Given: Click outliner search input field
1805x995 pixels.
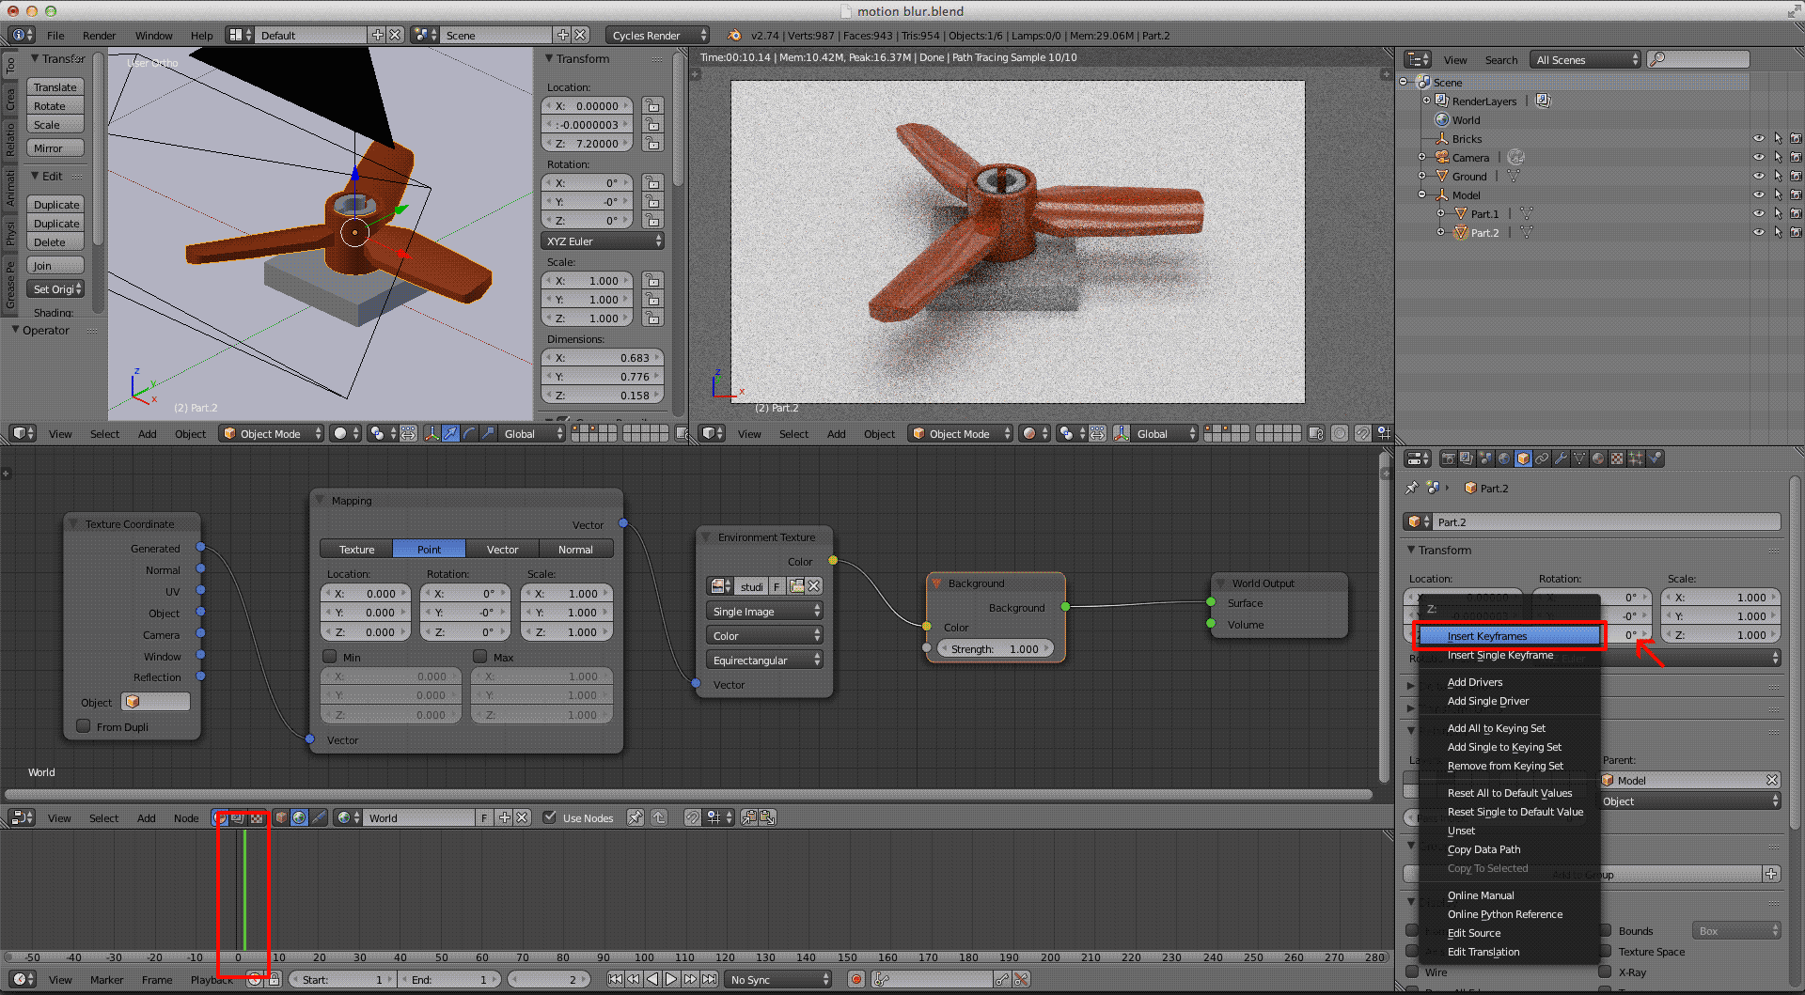Looking at the screenshot, I should 1699,59.
